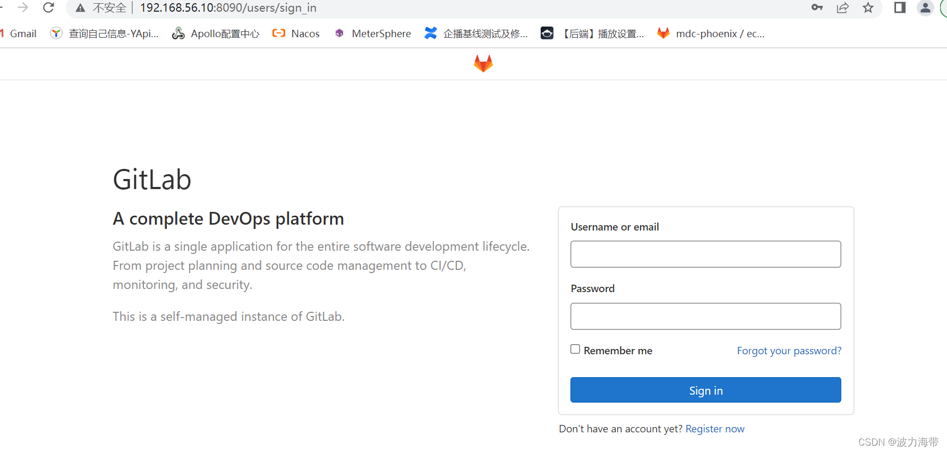Focus the Username or email field
The image size is (947, 452).
(705, 254)
